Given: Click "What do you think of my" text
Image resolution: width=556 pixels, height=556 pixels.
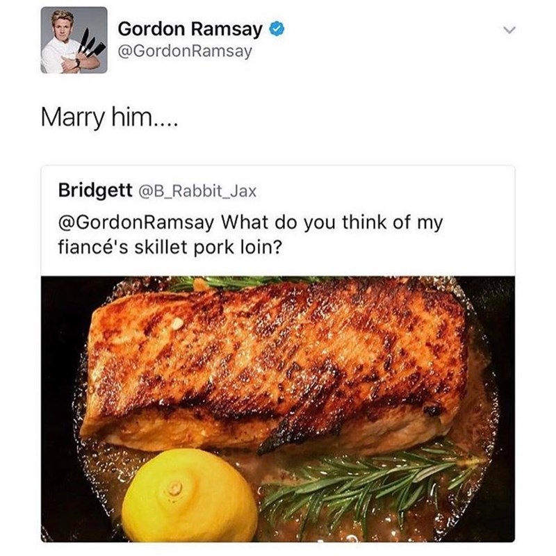Looking at the screenshot, I should click(332, 222).
